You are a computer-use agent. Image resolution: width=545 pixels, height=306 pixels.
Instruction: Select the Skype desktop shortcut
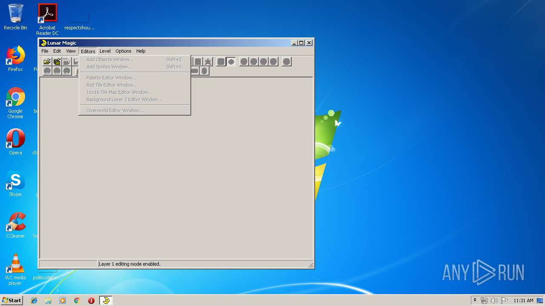click(x=15, y=184)
